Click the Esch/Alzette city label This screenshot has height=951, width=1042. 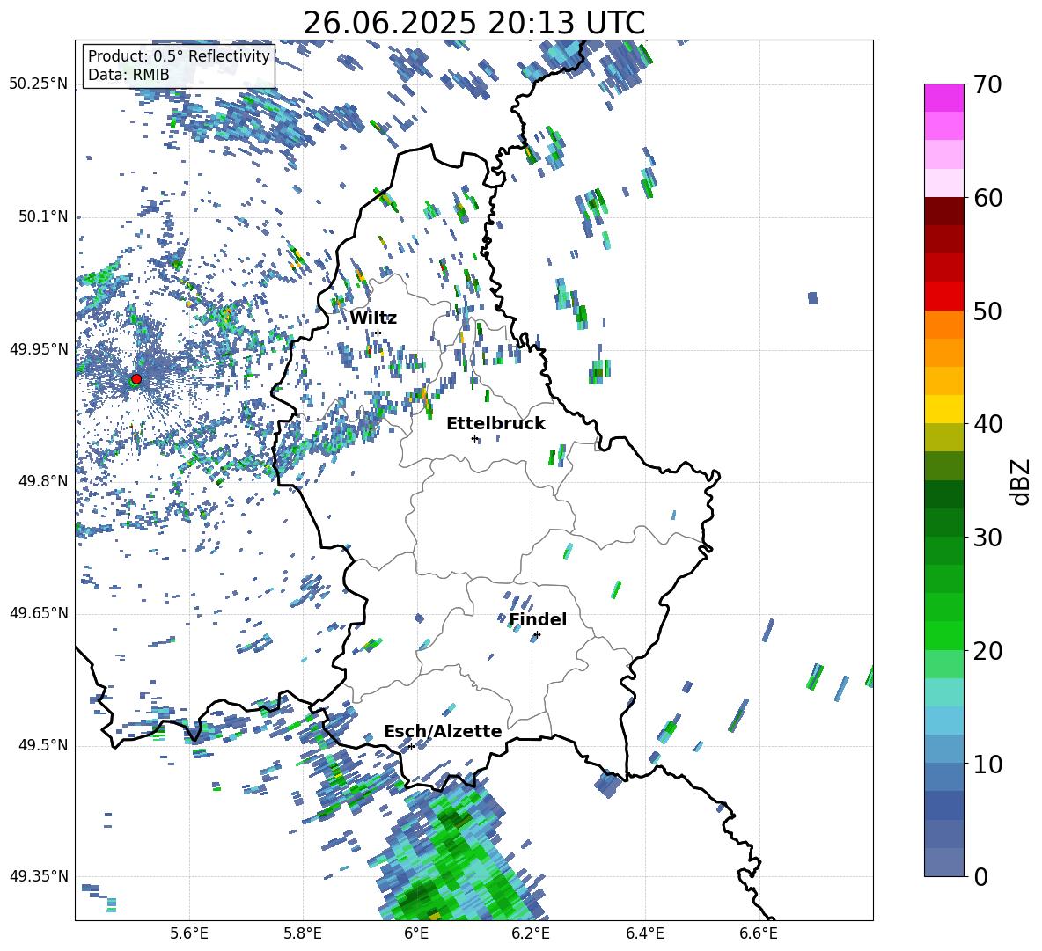[x=443, y=731]
